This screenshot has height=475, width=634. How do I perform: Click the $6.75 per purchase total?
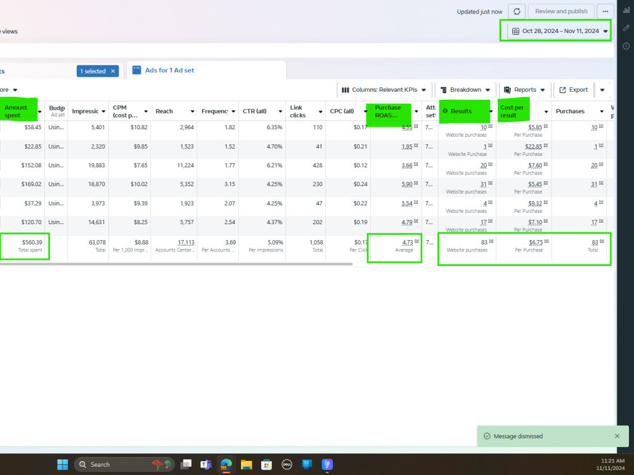[536, 243]
